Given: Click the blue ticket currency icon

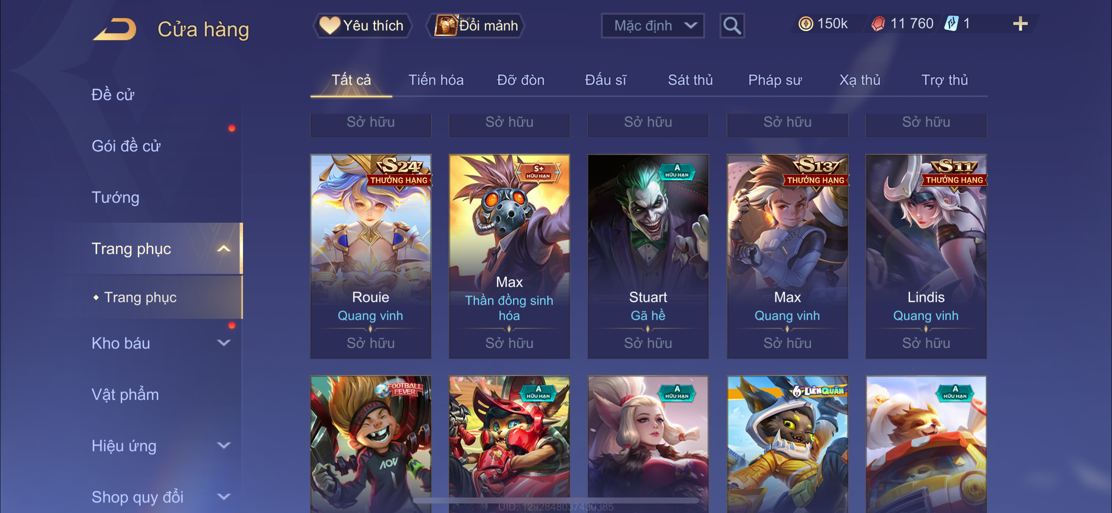Looking at the screenshot, I should pos(951,24).
